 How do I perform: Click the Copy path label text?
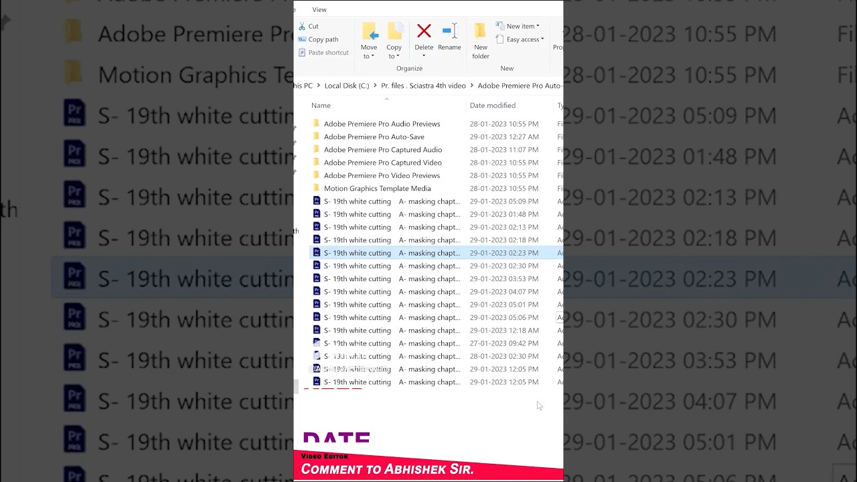(323, 39)
